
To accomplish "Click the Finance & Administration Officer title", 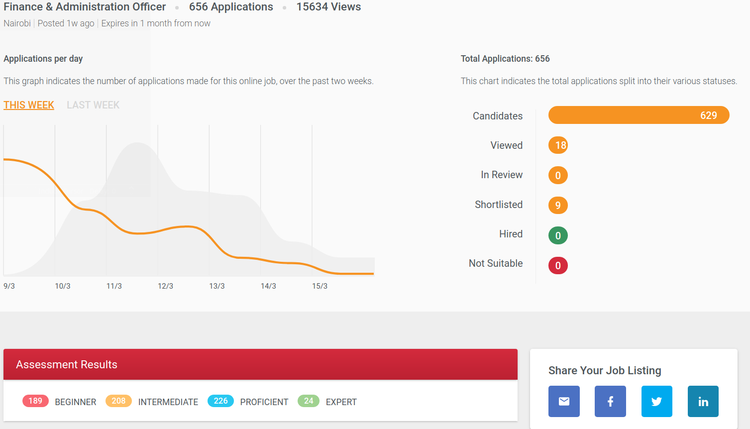I will pyautogui.click(x=85, y=7).
